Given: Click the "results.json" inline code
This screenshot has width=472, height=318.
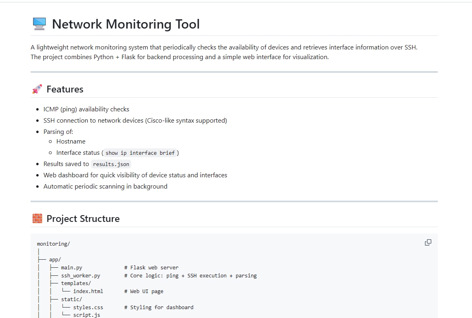Looking at the screenshot, I should point(111,164).
